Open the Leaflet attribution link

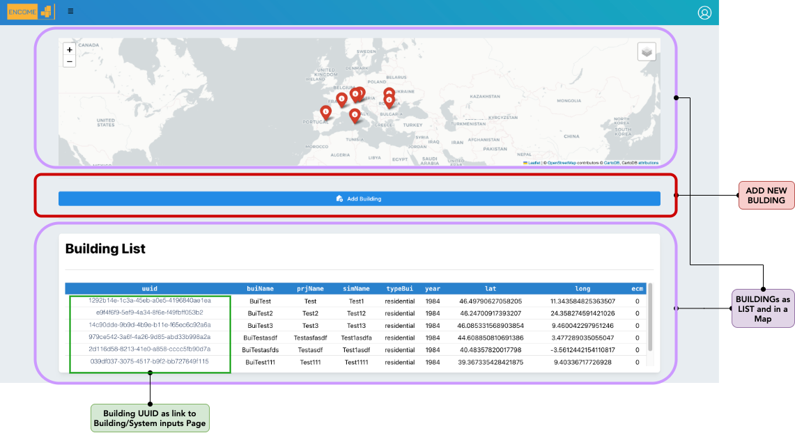(x=532, y=163)
